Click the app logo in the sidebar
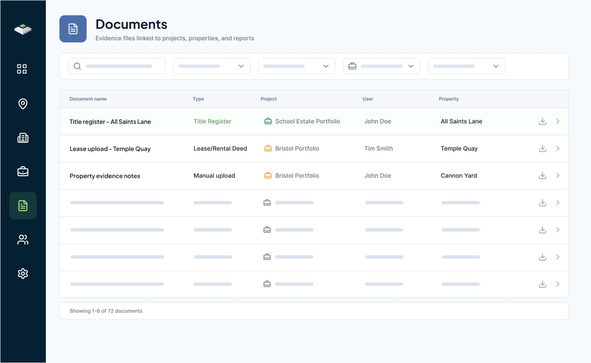591x363 pixels. click(23, 29)
